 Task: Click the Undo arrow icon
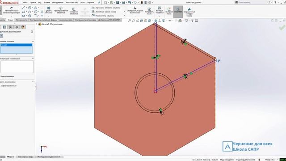pyautogui.click(x=129, y=3)
